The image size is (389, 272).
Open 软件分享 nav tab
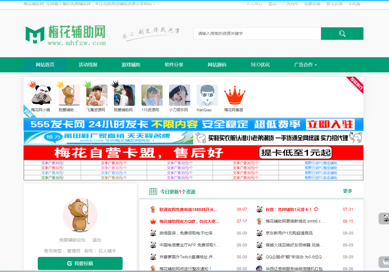tap(174, 65)
